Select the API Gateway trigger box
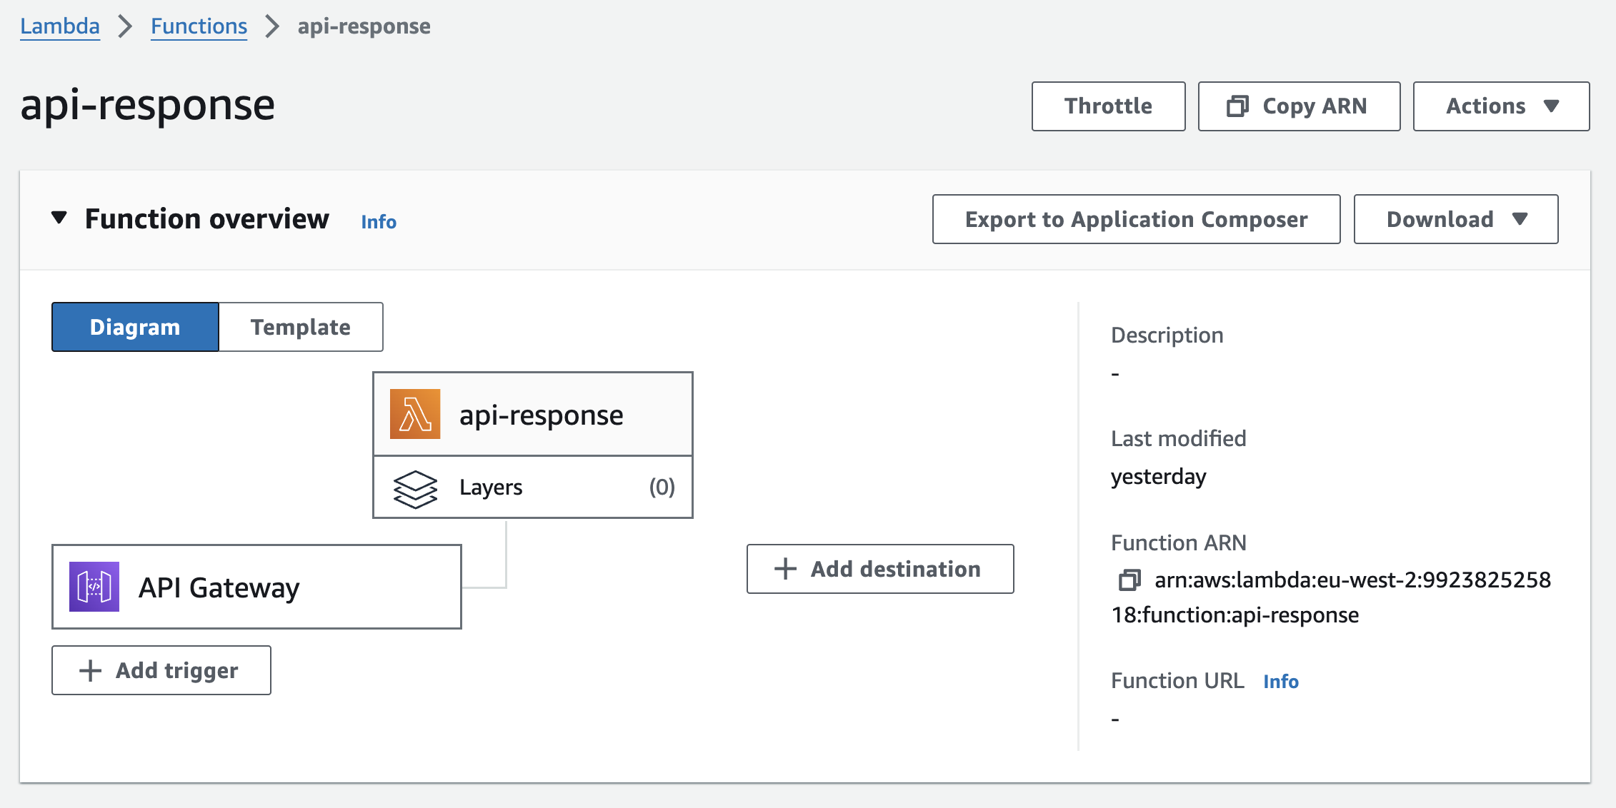 [256, 587]
